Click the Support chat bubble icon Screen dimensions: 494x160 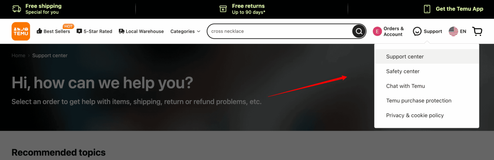[x=417, y=31]
